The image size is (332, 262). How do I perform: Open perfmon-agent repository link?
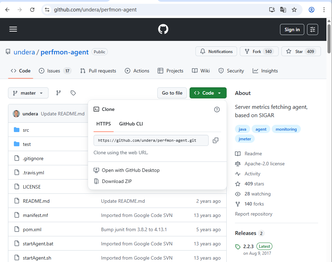point(64,52)
